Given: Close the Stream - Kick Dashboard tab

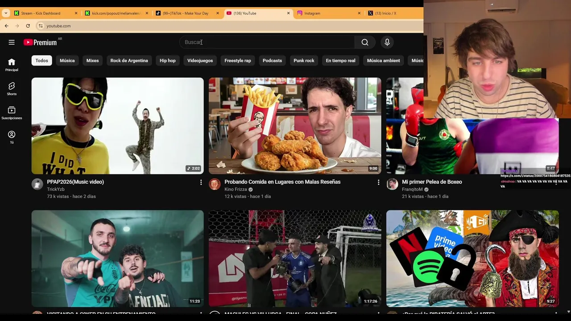Looking at the screenshot, I should click(76, 13).
